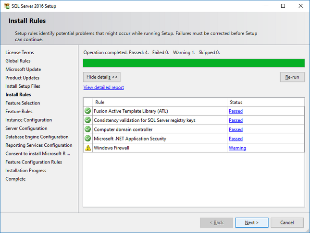
Task: Click the SQL Server Setup title bar icon
Action: (x=7, y=6)
